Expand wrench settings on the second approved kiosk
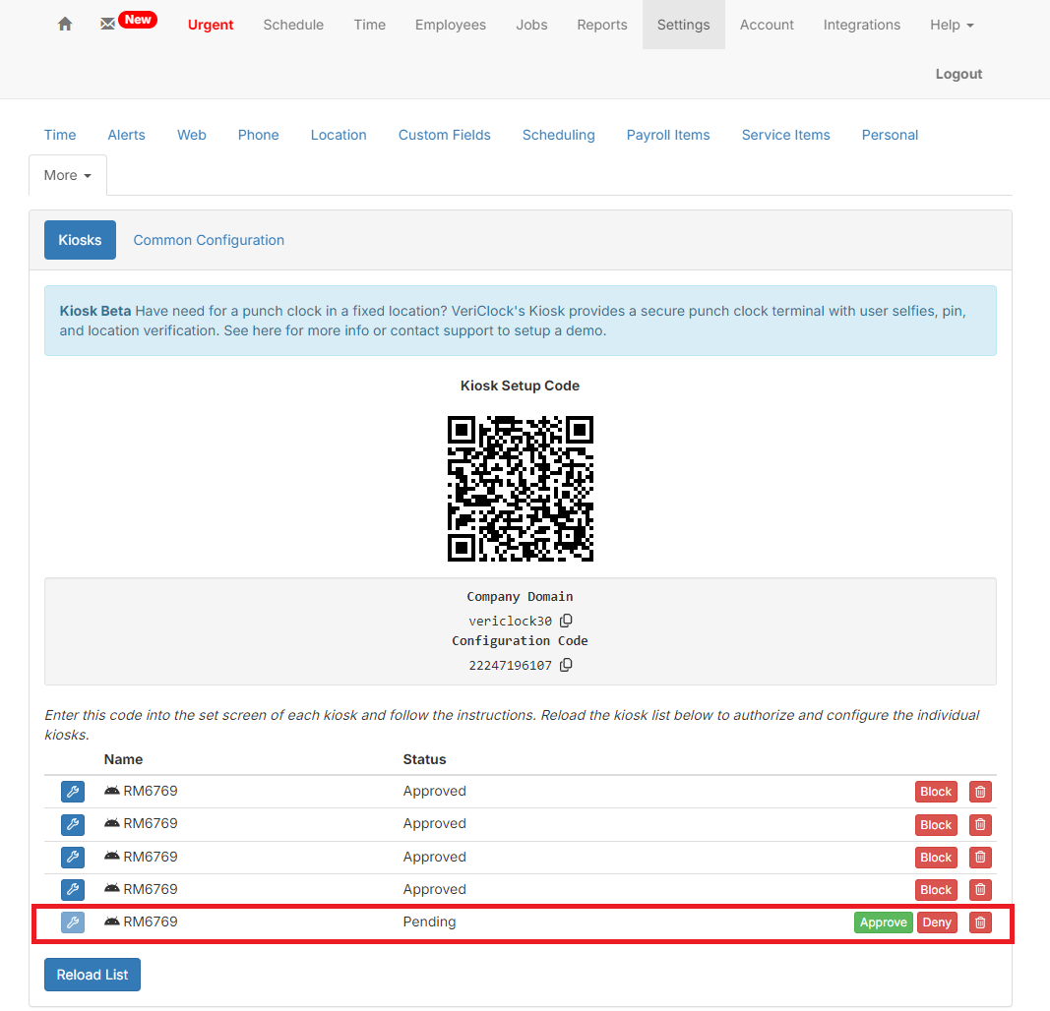 point(72,824)
